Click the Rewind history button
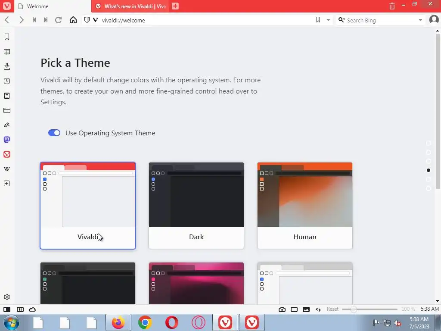 34,20
